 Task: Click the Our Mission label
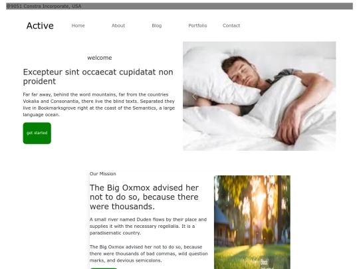click(103, 173)
